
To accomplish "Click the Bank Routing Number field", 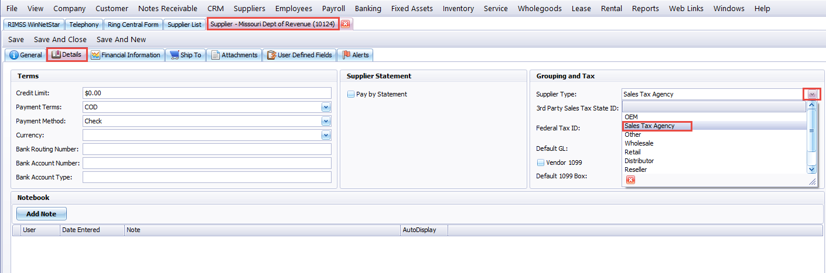I will [x=207, y=149].
